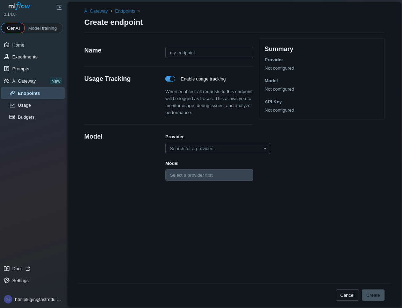Click the API Key label in Summary
402x308 pixels.
click(273, 101)
